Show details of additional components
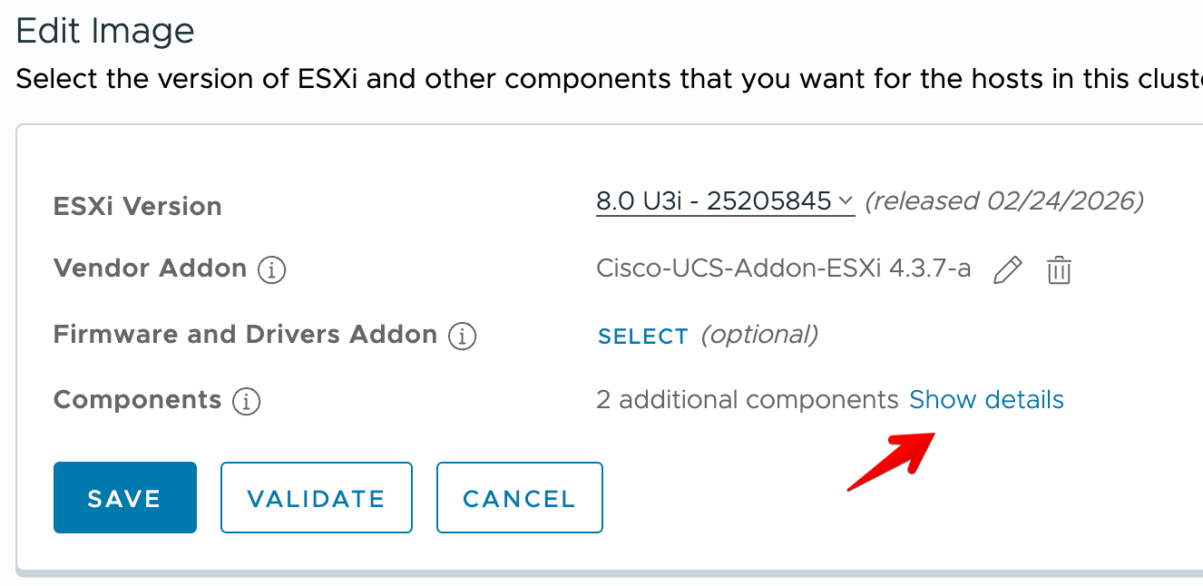This screenshot has width=1203, height=586. point(986,400)
